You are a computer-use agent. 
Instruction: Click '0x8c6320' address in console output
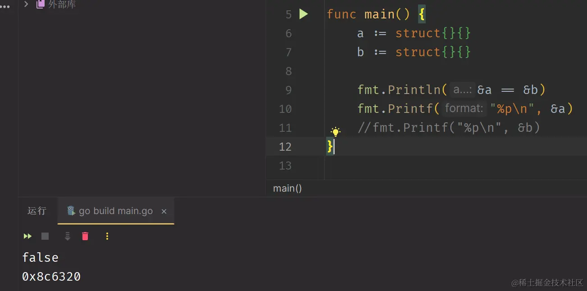pos(51,277)
